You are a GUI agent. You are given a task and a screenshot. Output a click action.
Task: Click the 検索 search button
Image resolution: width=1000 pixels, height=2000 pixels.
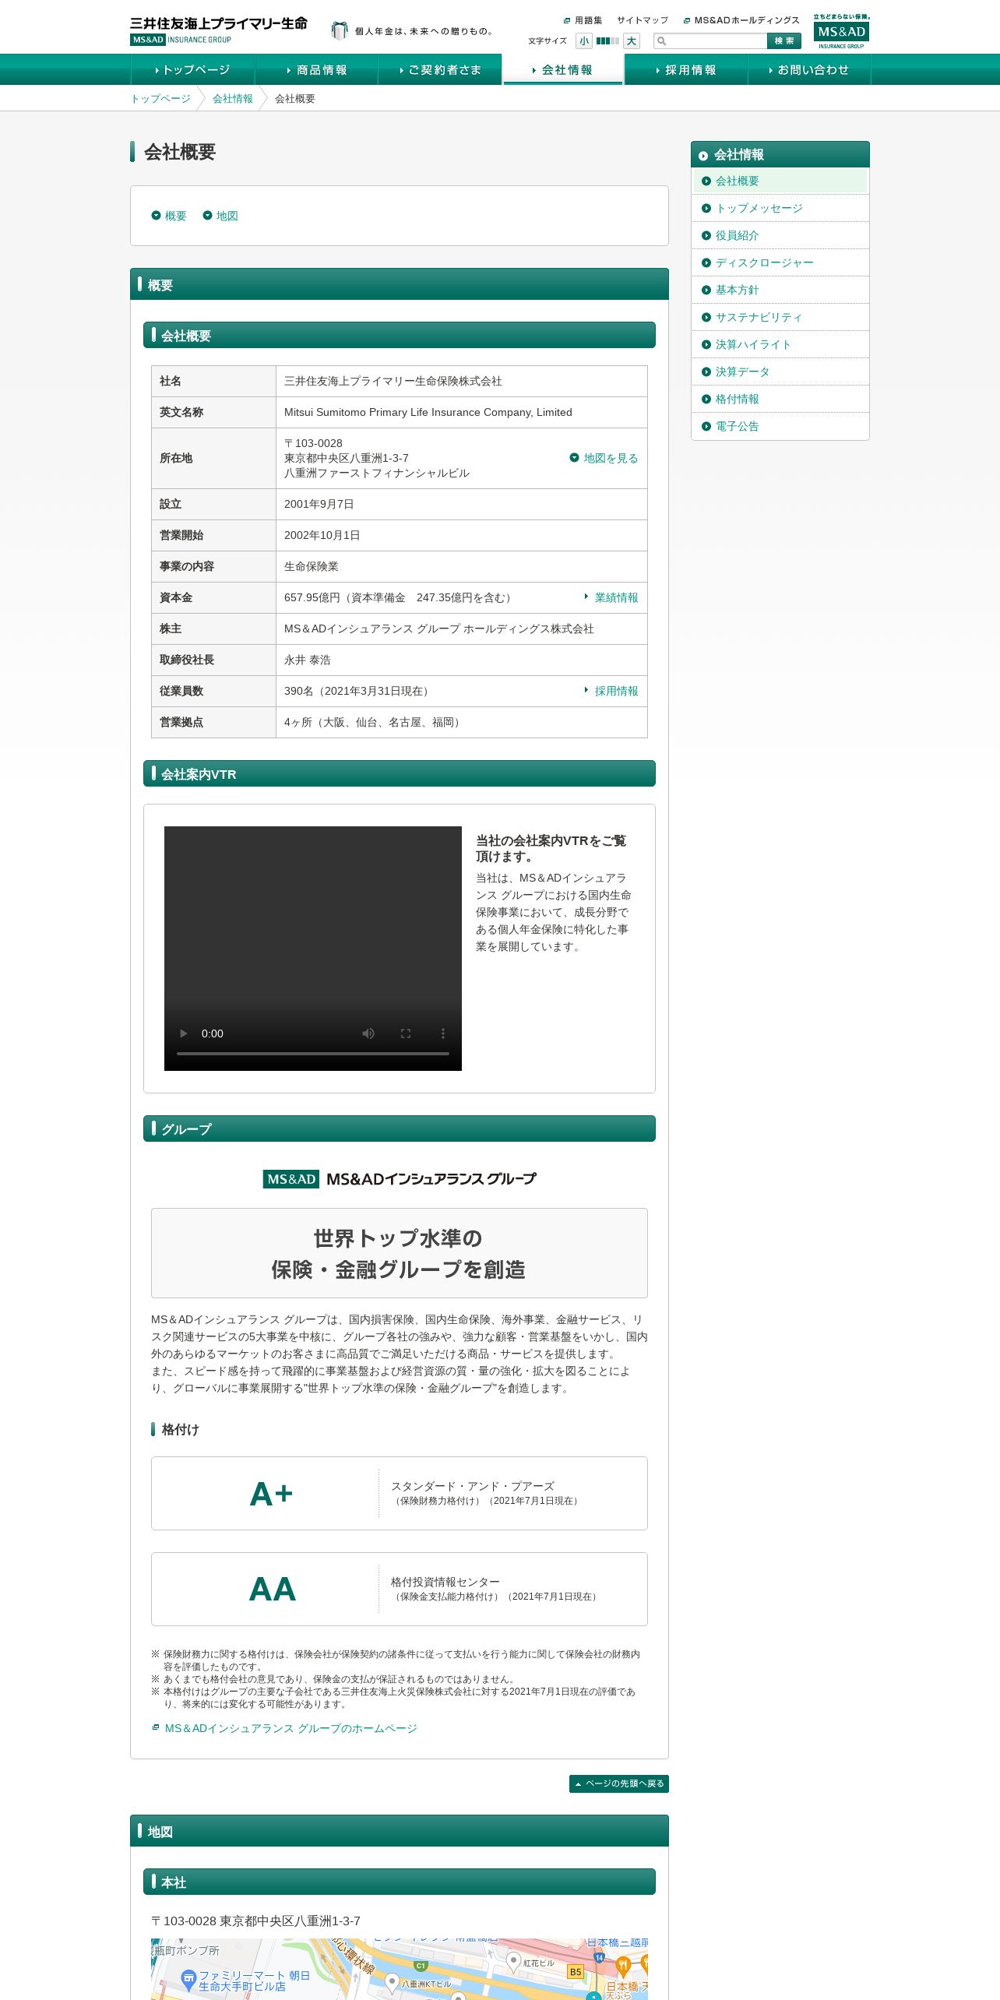(784, 40)
